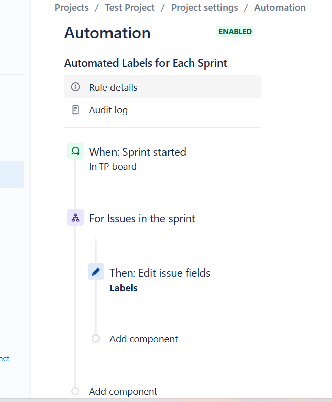Add component at the rule's end
332x402 pixels.
click(x=123, y=391)
